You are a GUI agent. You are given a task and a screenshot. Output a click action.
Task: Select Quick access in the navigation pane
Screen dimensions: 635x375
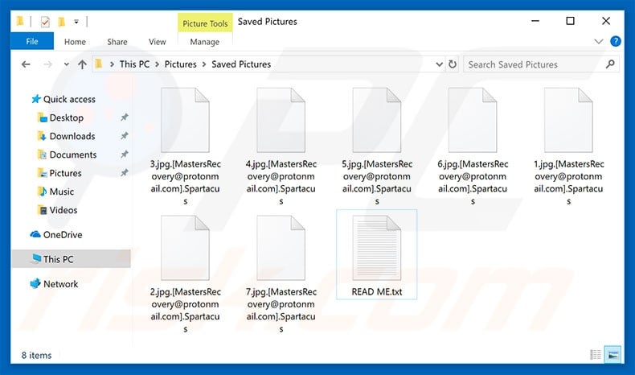(x=69, y=99)
